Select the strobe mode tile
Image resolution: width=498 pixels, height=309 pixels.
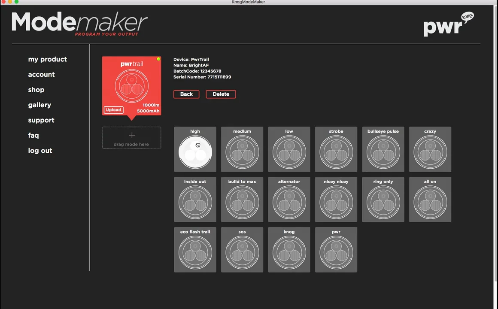click(336, 149)
